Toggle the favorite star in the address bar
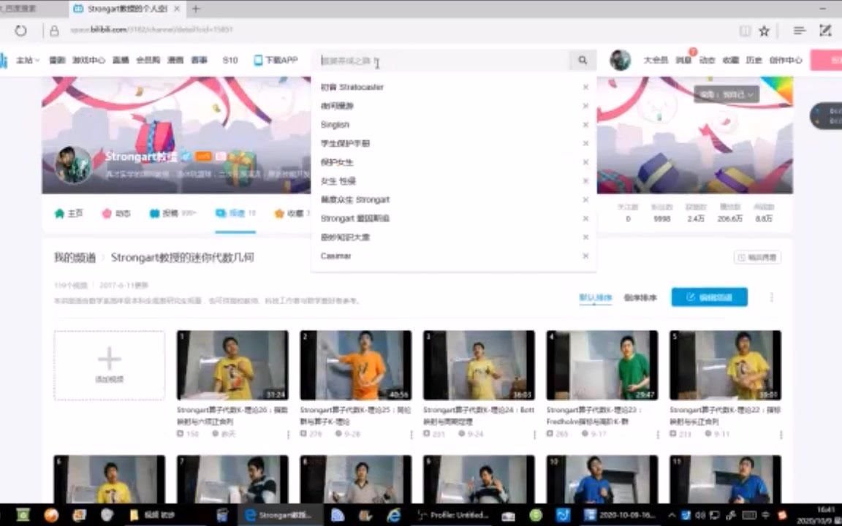Image resolution: width=842 pixels, height=526 pixels. 765,31
